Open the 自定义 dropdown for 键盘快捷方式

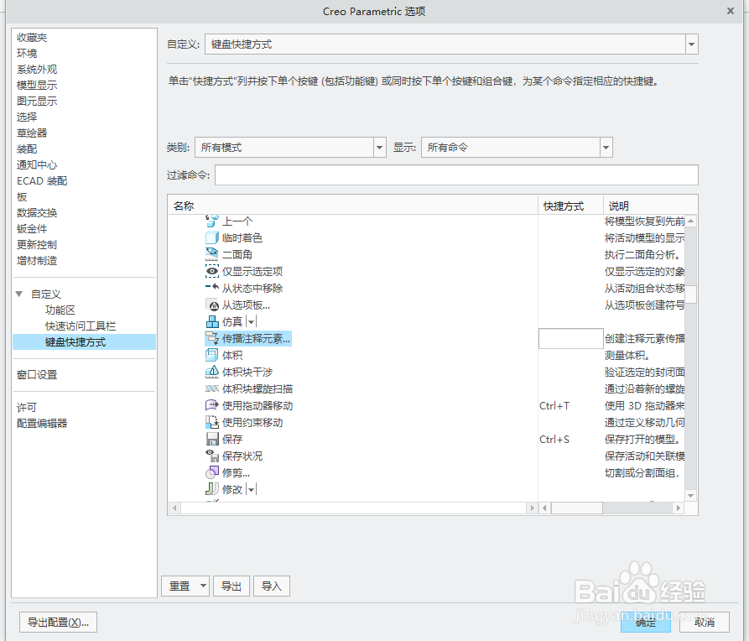tap(691, 44)
